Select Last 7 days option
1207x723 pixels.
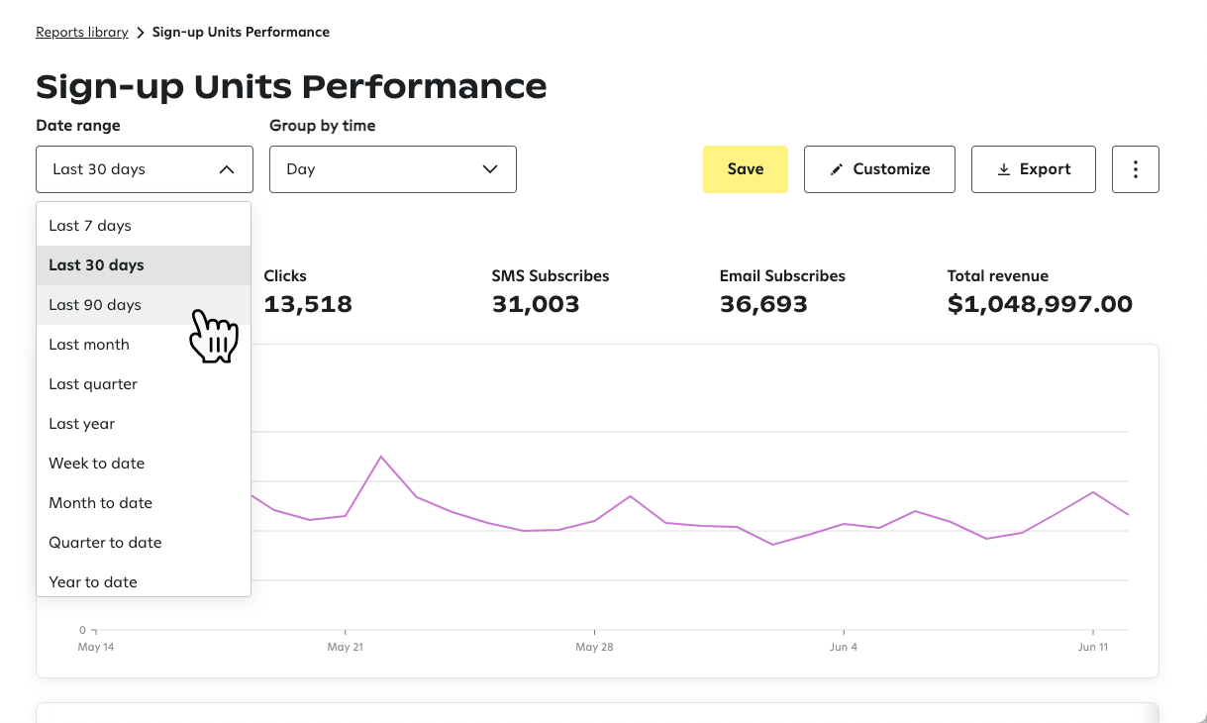[x=88, y=225]
